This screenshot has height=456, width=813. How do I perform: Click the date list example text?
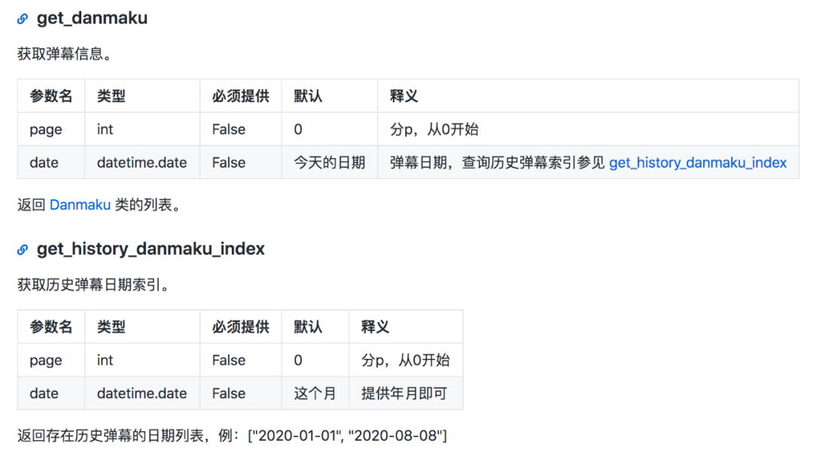click(x=232, y=435)
